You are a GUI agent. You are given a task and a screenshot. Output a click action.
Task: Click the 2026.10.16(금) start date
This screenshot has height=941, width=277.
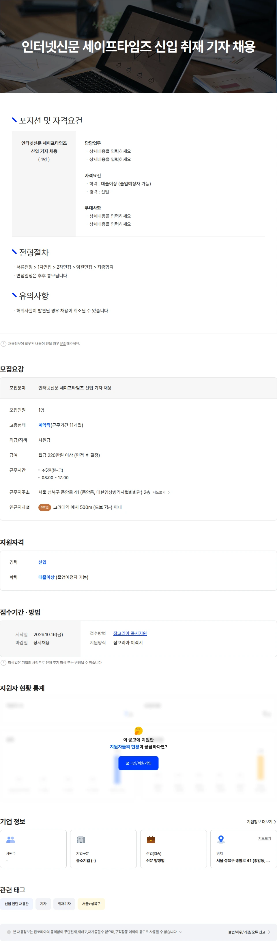[48, 634]
